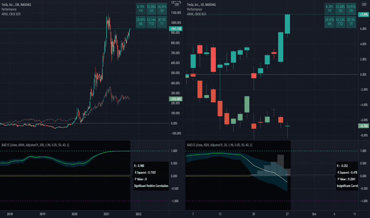This screenshot has height=218, width=370.
Task: Click the 12.88% 1M performance cell on daily chart
Action: click(x=340, y=9)
